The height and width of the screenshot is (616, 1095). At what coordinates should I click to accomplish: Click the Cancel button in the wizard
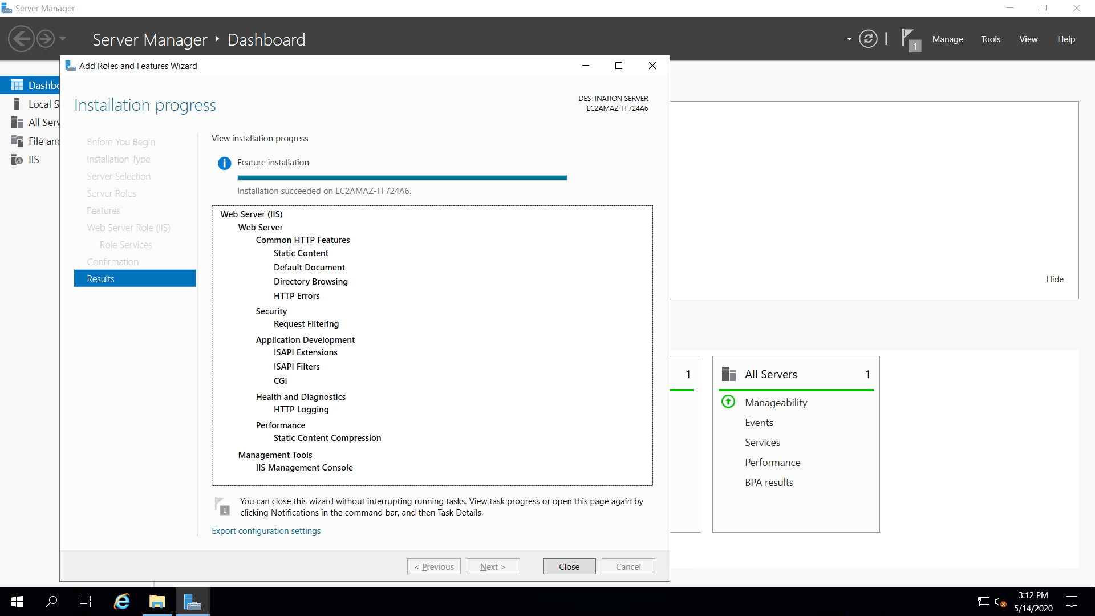[x=628, y=566]
